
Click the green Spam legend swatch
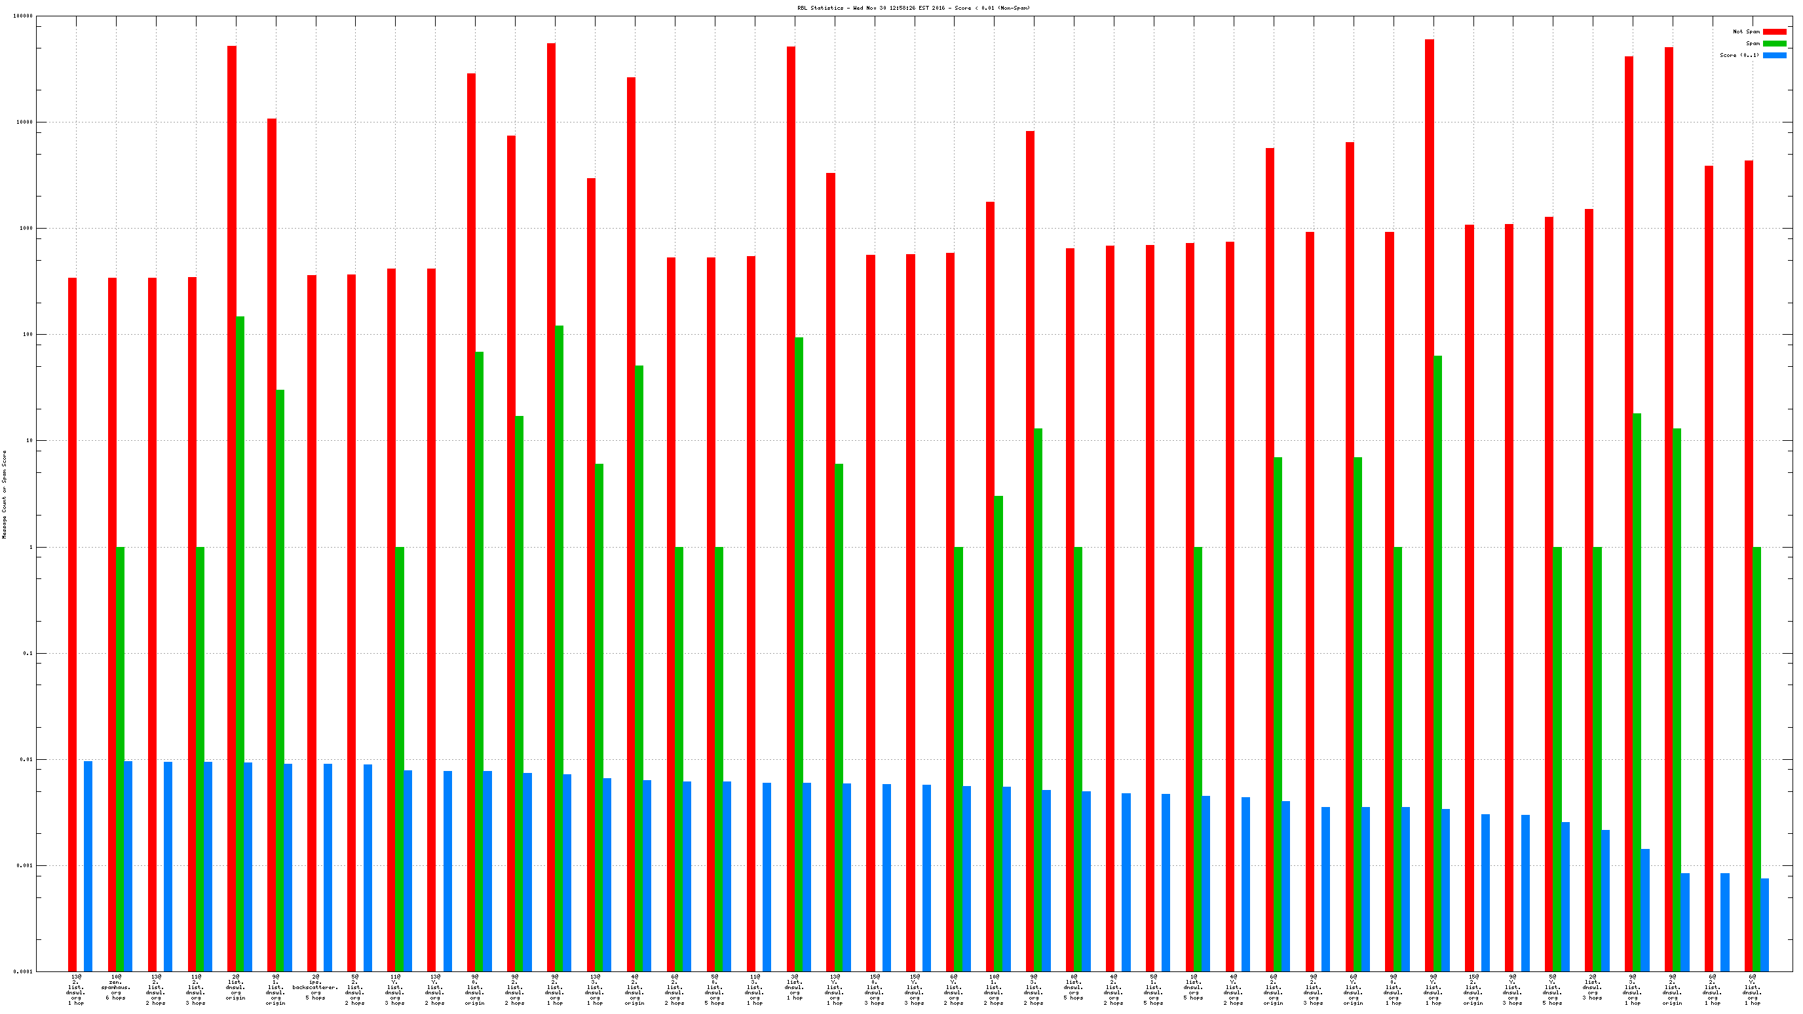(x=1774, y=43)
